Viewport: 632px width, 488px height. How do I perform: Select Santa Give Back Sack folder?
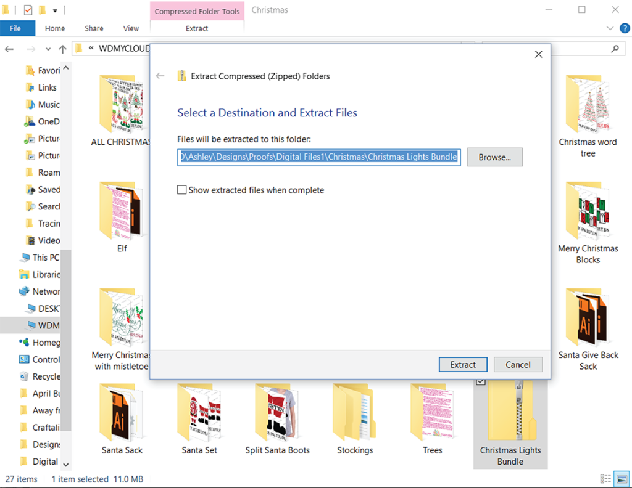[x=588, y=329]
